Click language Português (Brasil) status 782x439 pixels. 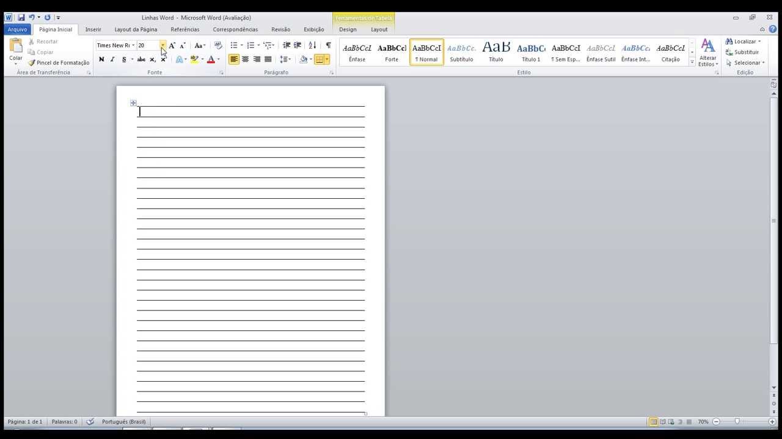[123, 421]
